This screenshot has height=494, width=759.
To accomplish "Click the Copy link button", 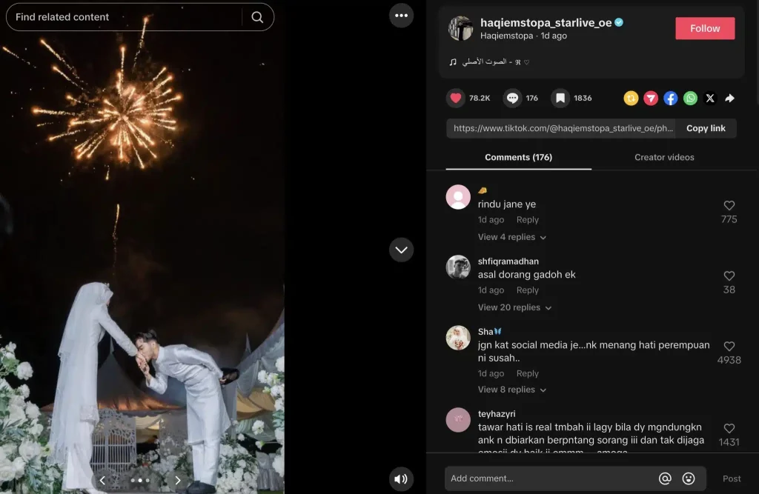I will coord(706,128).
